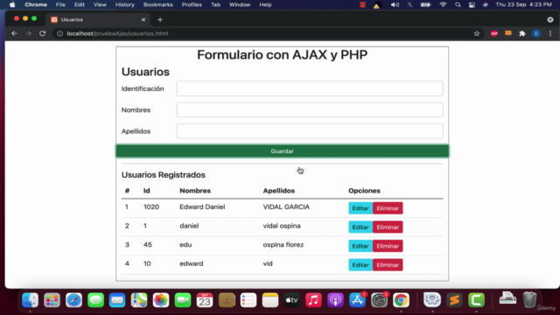Edit the Edward Daniel row
Screen dimensions: 560x315
[360, 208]
